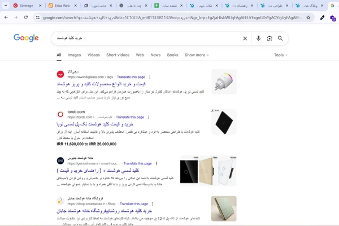Click the geniushome.ir favicon icon
The height and width of the screenshot is (226, 339).
pos(60,160)
